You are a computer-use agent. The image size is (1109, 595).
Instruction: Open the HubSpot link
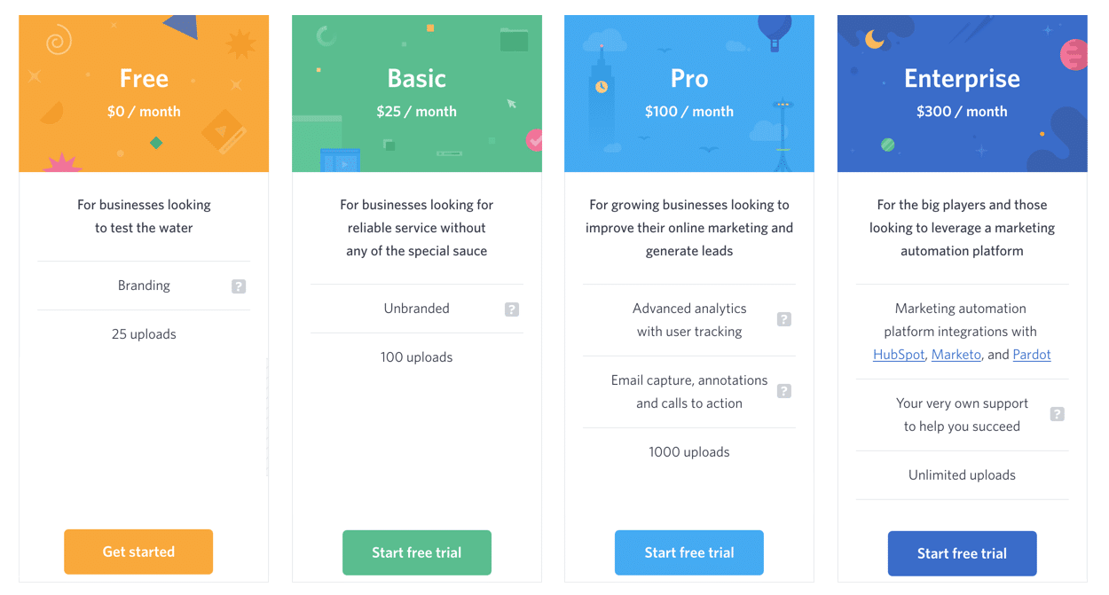898,354
